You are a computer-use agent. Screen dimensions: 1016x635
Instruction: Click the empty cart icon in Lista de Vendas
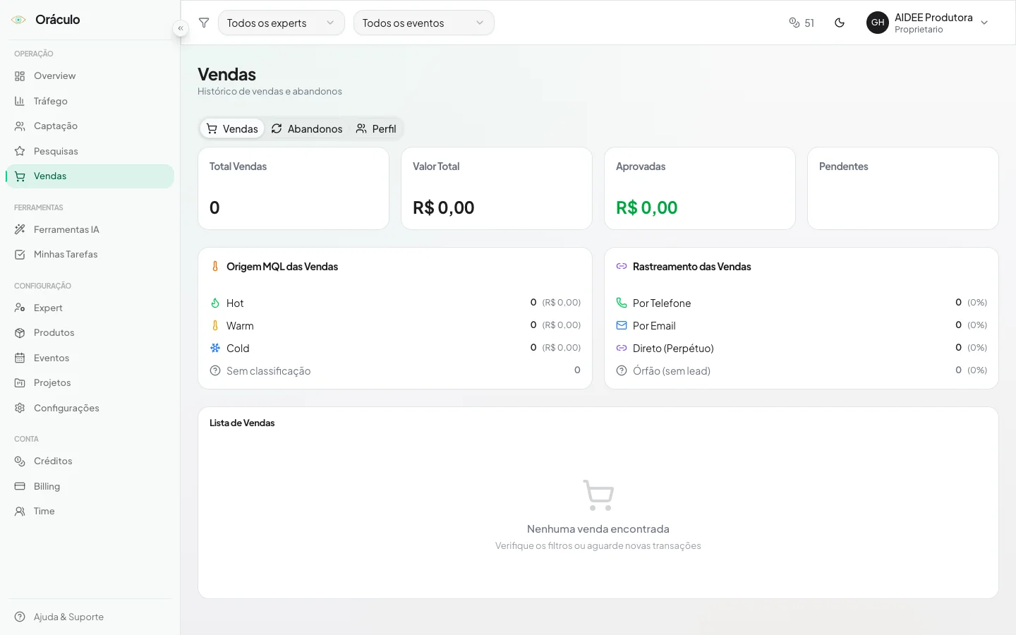pos(598,495)
